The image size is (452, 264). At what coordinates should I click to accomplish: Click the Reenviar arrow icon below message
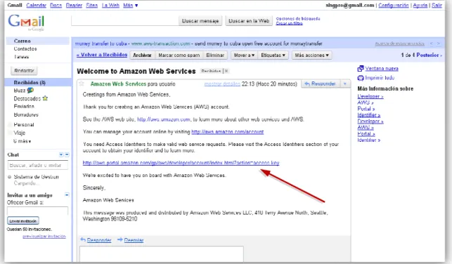pyautogui.click(x=120, y=239)
